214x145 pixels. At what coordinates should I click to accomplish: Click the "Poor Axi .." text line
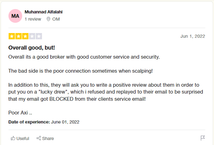click(x=20, y=113)
